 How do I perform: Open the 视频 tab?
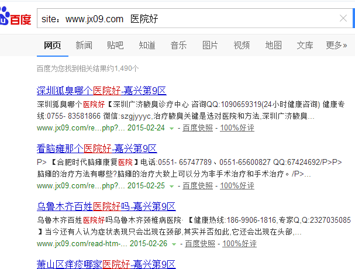coord(242,45)
